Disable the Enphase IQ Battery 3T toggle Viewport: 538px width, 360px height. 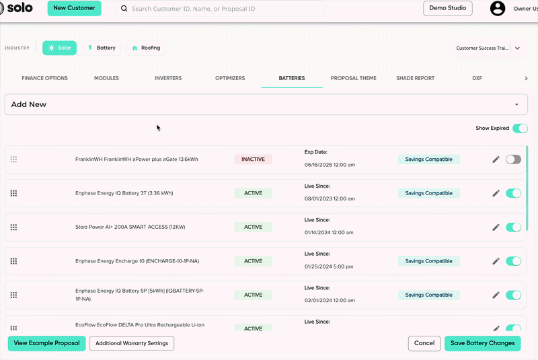click(x=513, y=193)
